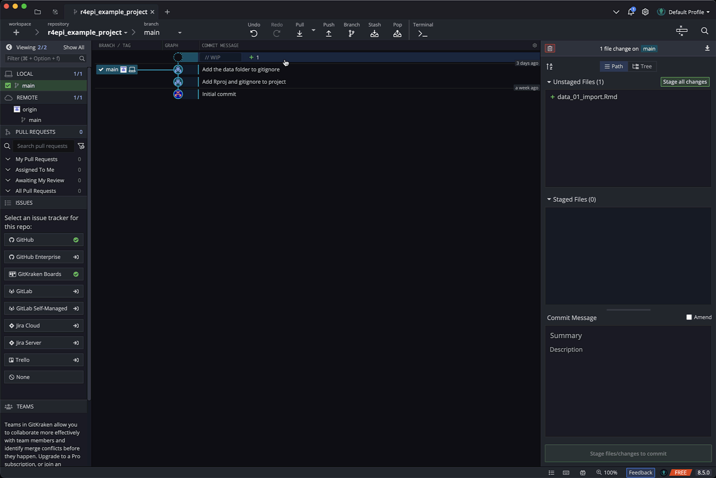
Task: Click the WIP node in the graph
Action: (x=178, y=57)
